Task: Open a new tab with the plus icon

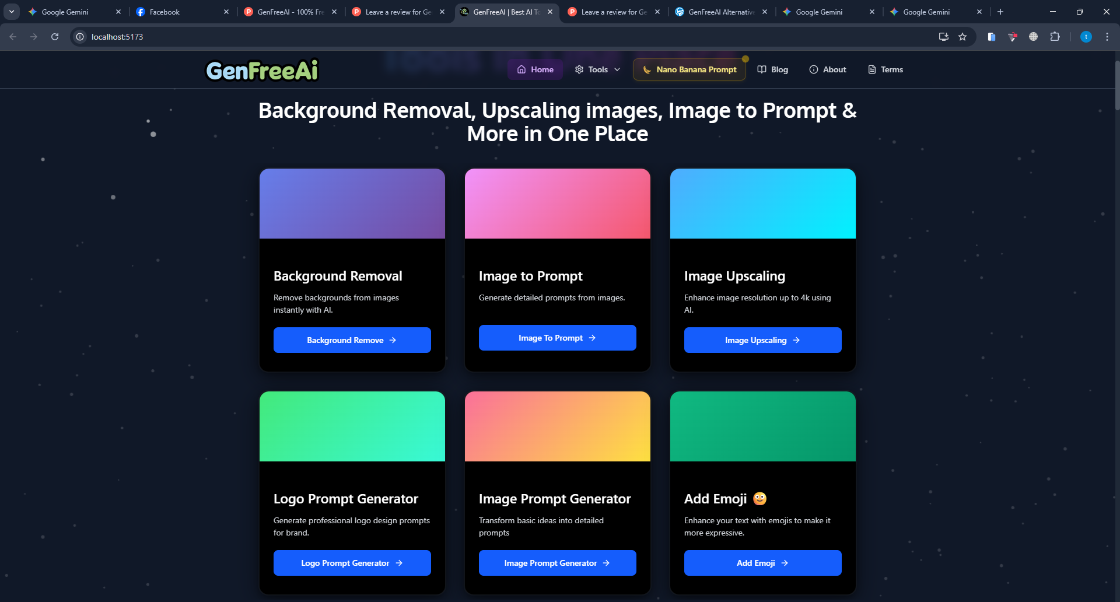Action: pos(1000,12)
